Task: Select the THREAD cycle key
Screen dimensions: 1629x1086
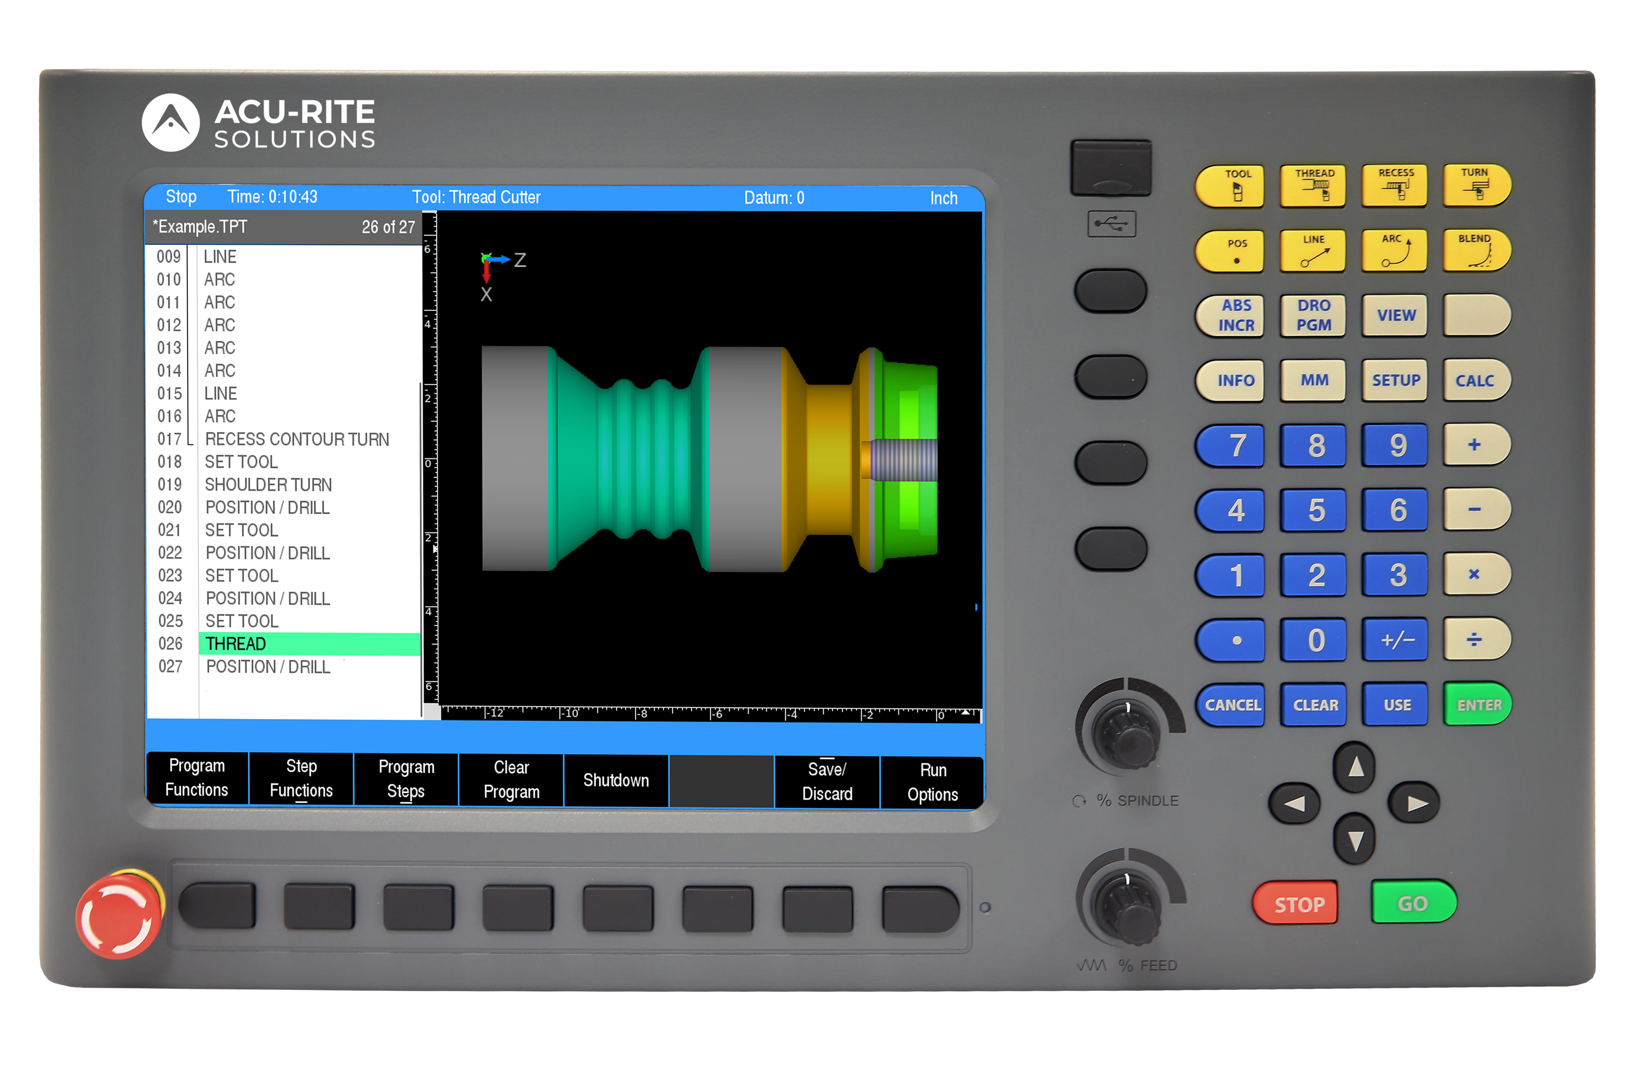Action: tap(1313, 186)
